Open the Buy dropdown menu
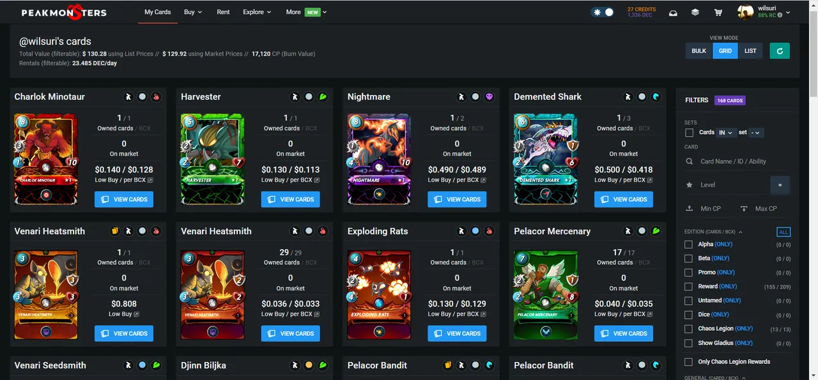 click(x=192, y=12)
